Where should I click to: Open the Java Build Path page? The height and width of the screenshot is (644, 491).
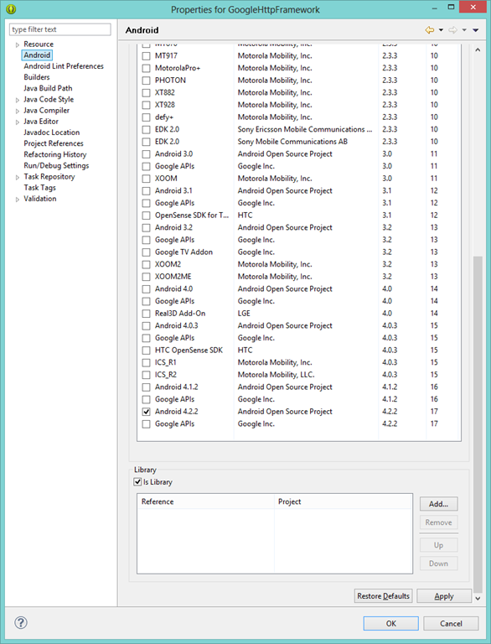pyautogui.click(x=48, y=88)
